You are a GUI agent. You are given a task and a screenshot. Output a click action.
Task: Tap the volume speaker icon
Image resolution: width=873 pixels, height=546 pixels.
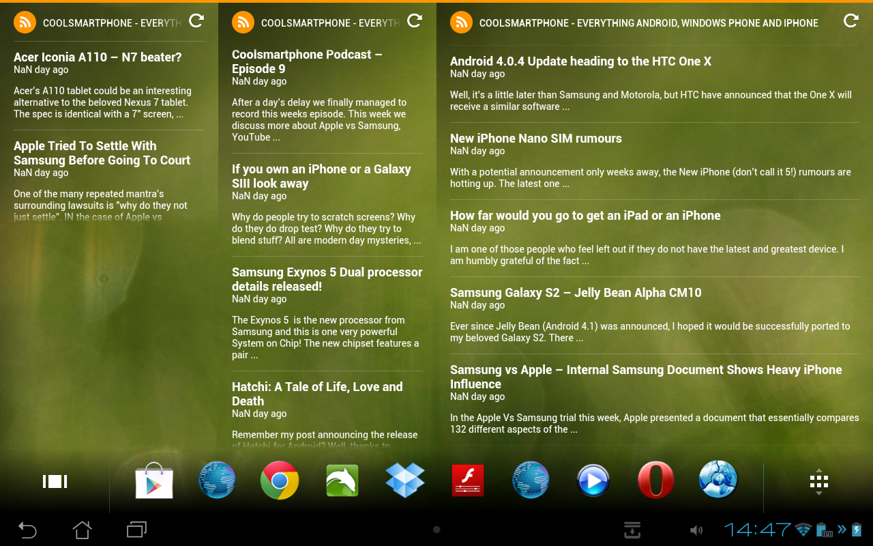(696, 530)
